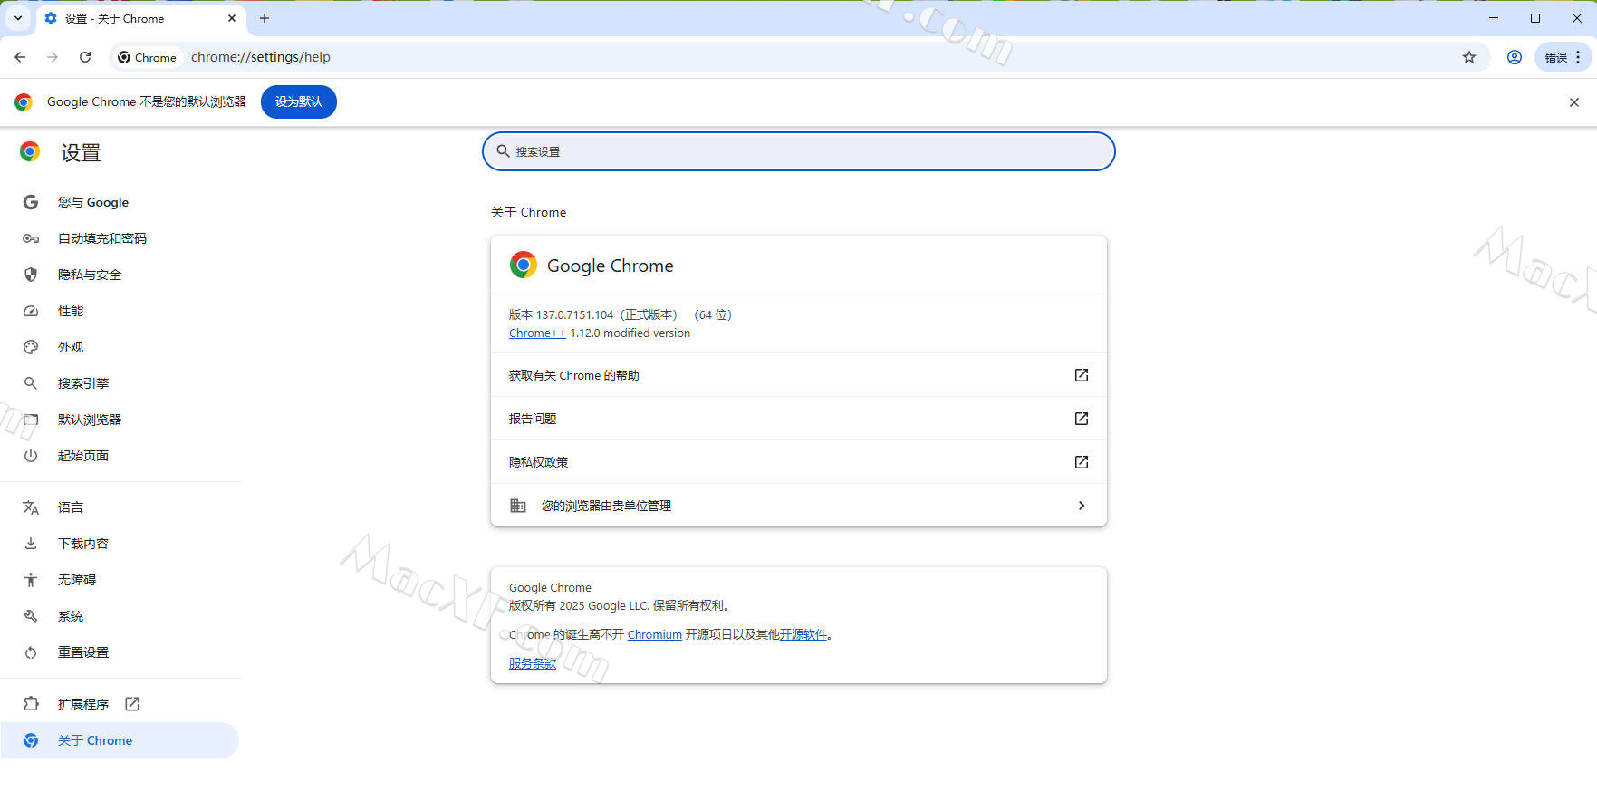Click the Chrome logo in default browser infobar
The image size is (1597, 811).
pyautogui.click(x=24, y=102)
